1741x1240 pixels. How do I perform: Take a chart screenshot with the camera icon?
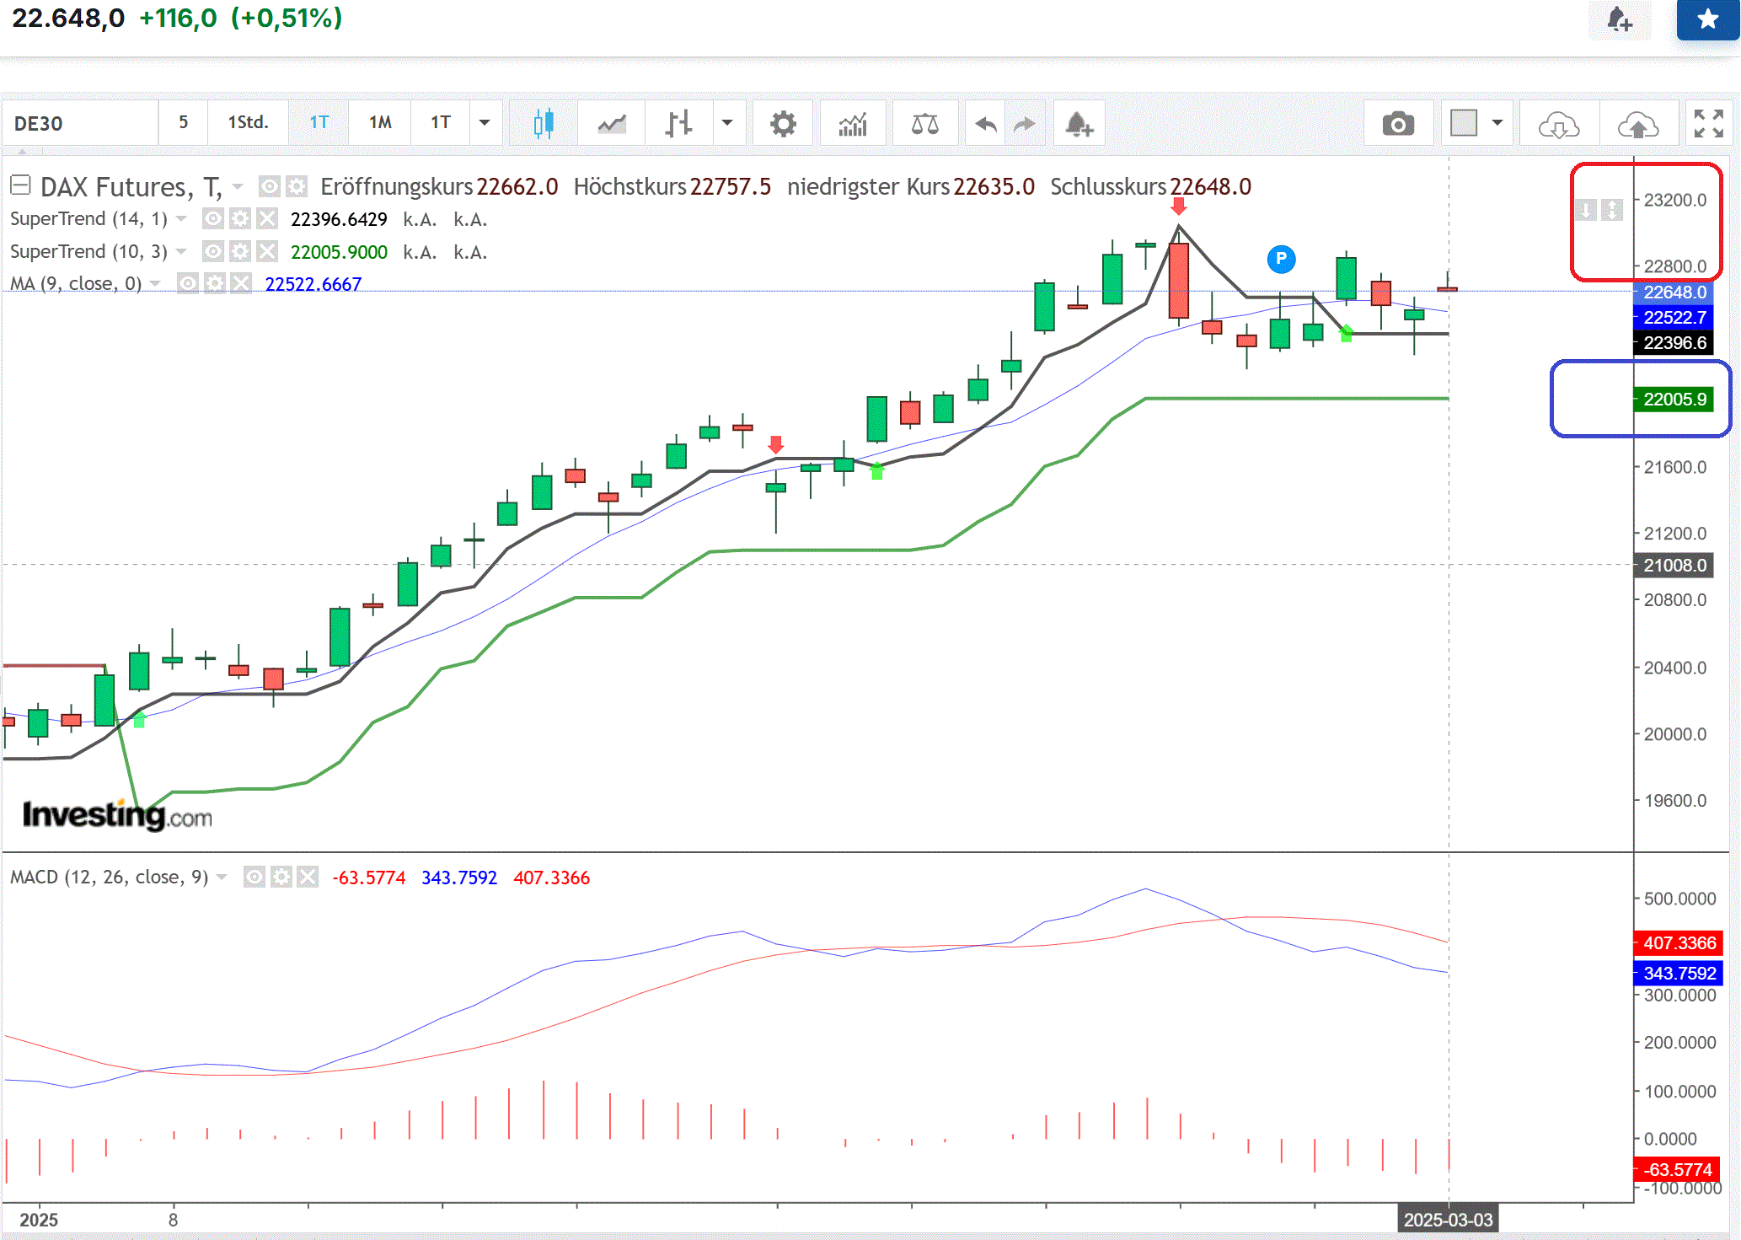[x=1399, y=123]
